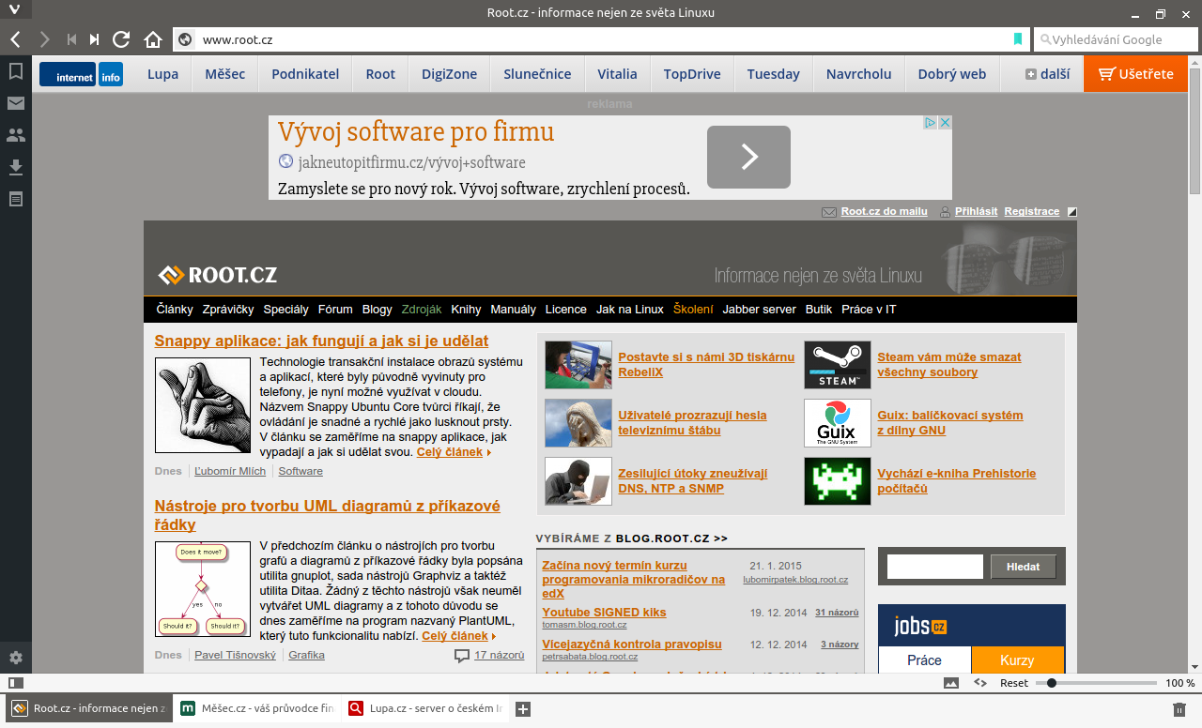Screen dimensions: 1202x728
Task: Click the Internet Info logo
Action: [x=82, y=74]
